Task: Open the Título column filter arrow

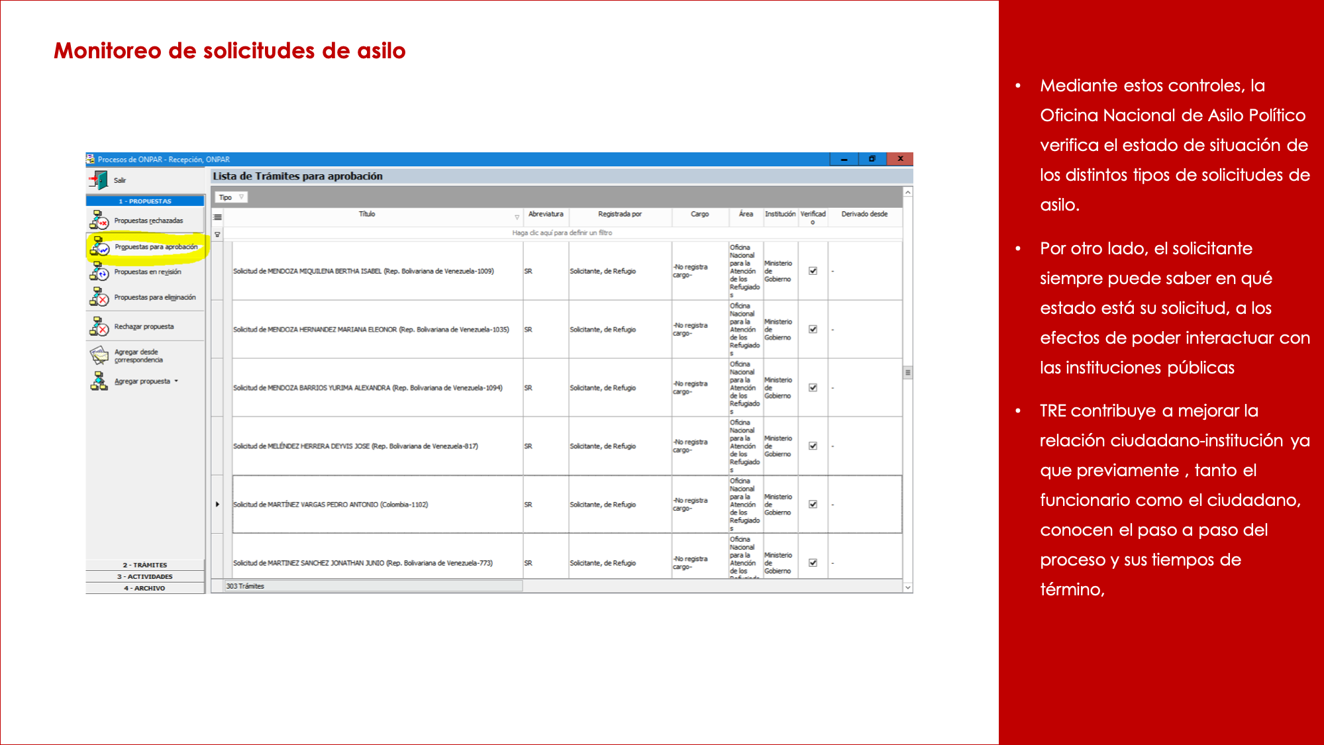Action: (x=517, y=217)
